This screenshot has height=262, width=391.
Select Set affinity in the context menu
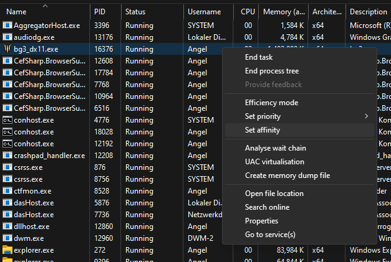click(x=263, y=130)
